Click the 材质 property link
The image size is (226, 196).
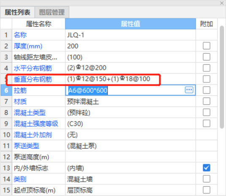click(x=20, y=101)
